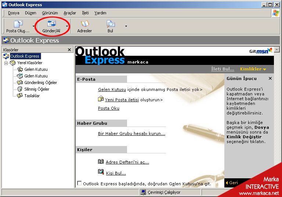Click the Outlook Express title bar icon
The image size is (282, 197).
pos(5,5)
